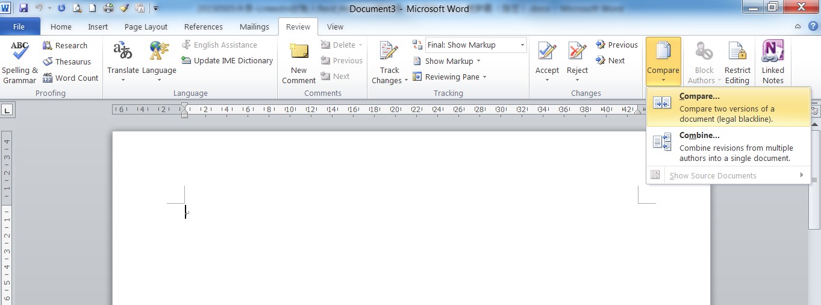Click the Word Count button

click(70, 78)
